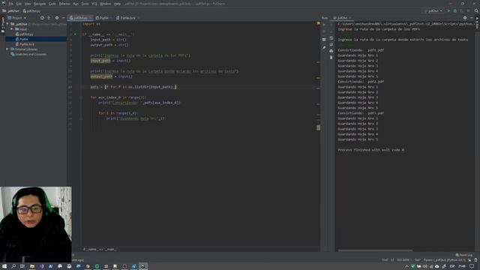Switch to the Pipfile.lock editor tab

pyautogui.click(x=127, y=18)
